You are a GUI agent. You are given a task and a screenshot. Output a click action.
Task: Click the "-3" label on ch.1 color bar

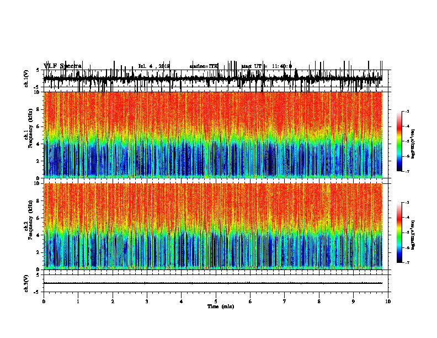(x=407, y=112)
